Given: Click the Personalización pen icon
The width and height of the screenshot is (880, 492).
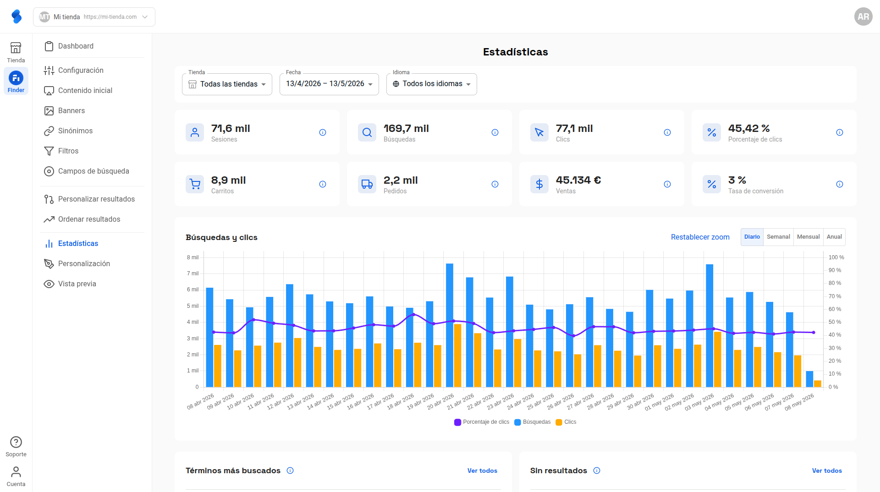Looking at the screenshot, I should [49, 264].
